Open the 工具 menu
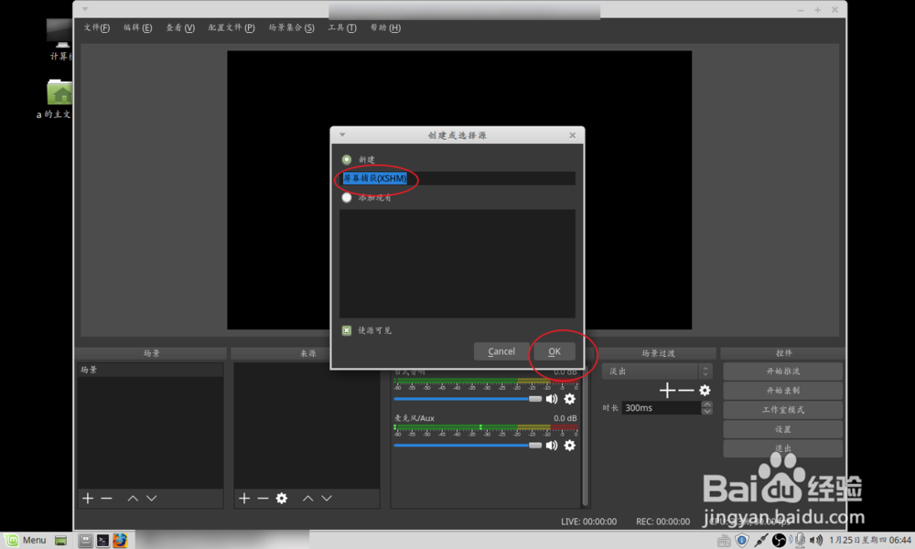Screen dimensions: 915x549 click(343, 27)
